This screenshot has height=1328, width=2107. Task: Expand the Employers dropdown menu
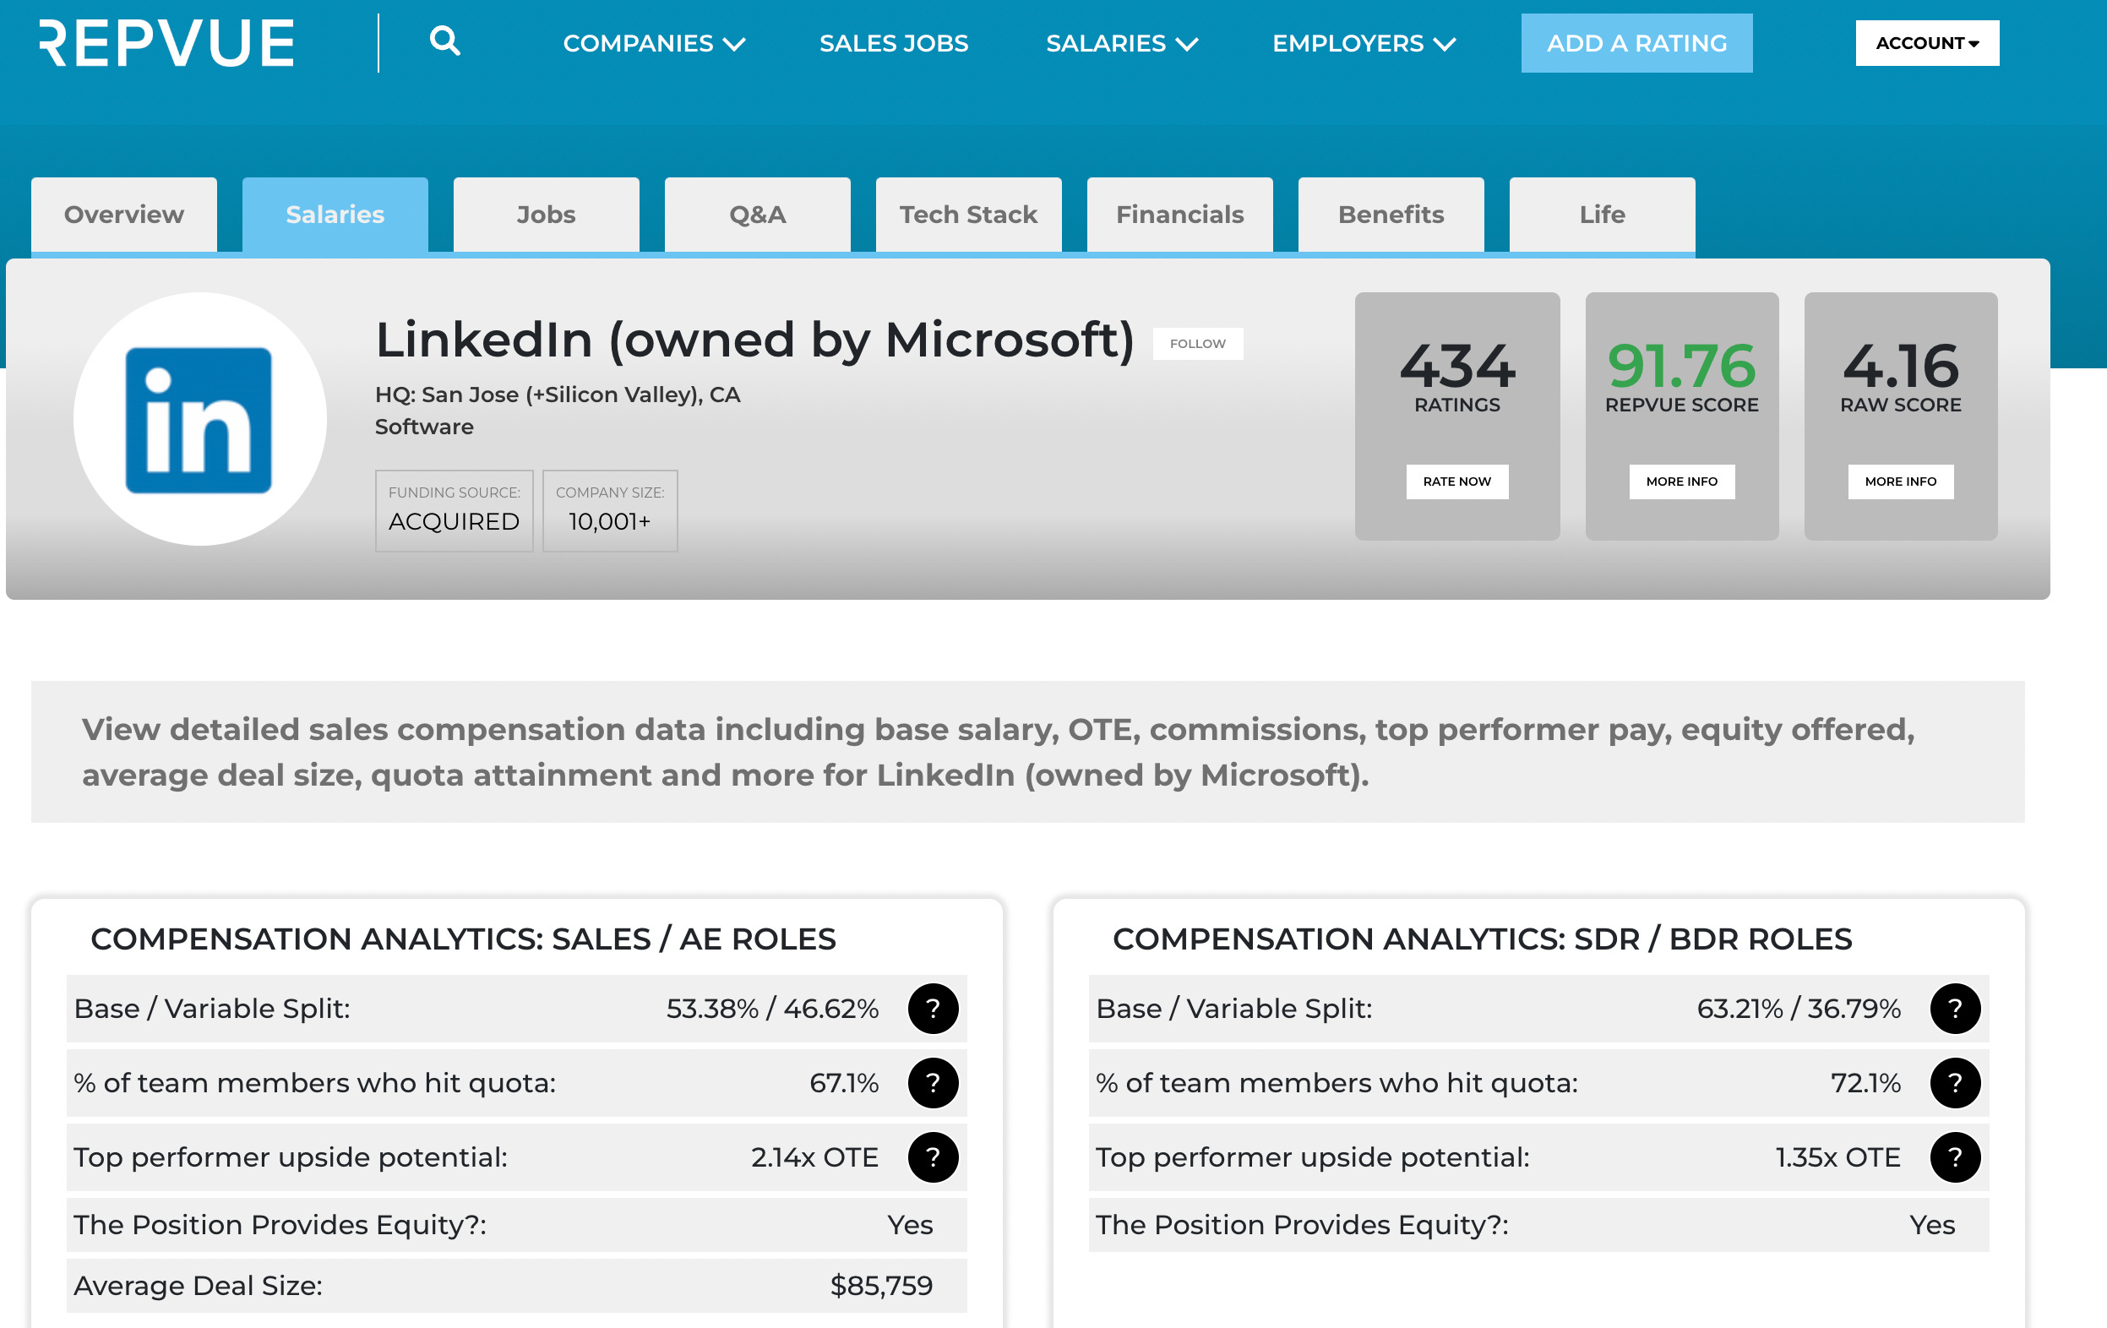[x=1364, y=43]
